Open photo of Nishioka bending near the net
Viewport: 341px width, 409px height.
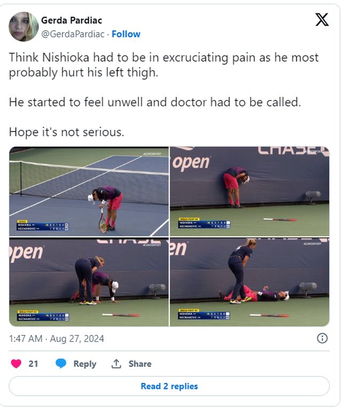[88, 192]
